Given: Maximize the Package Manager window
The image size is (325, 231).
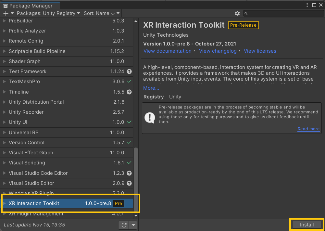Looking at the screenshot, I should pos(314,5).
